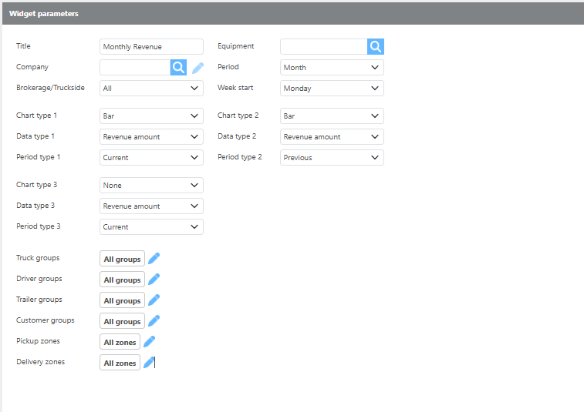Edit Truck groups with pencil icon
Screen dimensions: 584x412
[x=154, y=259]
